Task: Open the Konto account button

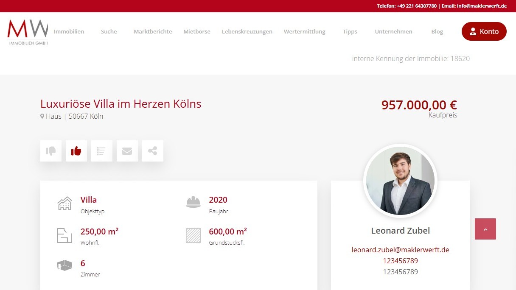Action: 484,31
